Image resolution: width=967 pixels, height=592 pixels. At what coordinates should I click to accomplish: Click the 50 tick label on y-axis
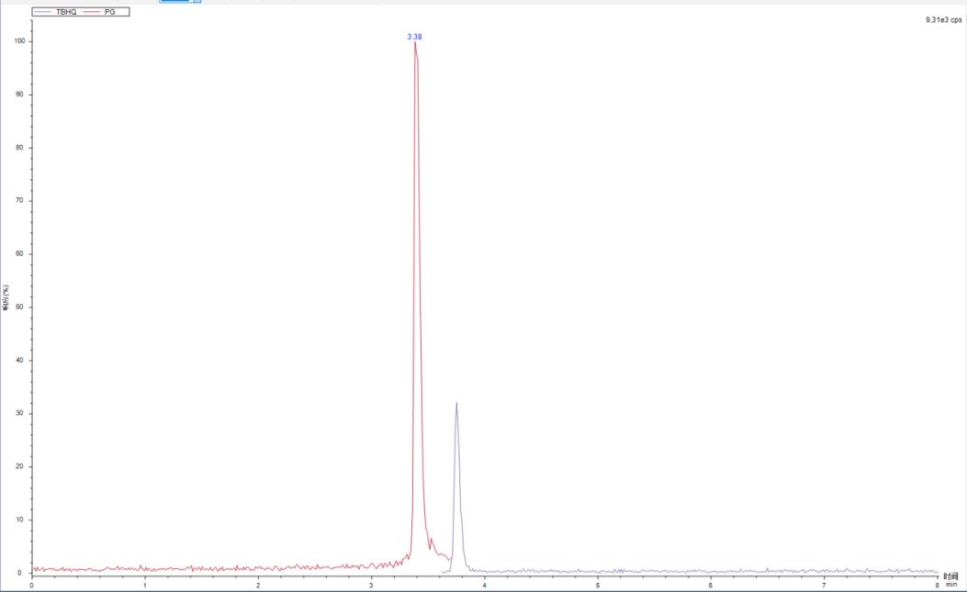coord(20,307)
